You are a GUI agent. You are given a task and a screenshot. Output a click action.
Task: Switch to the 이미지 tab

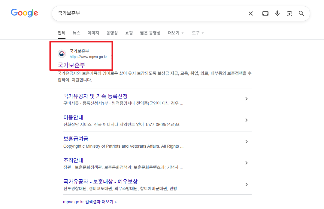93,33
